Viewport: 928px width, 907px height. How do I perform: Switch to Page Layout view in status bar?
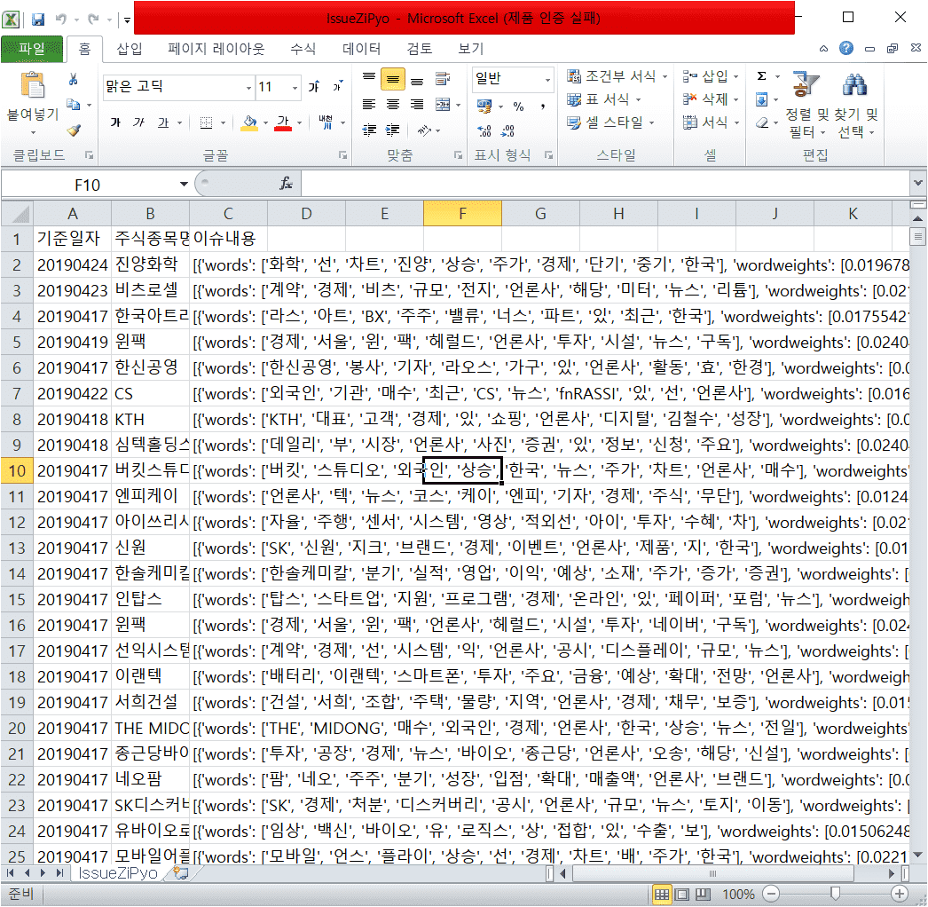[x=681, y=894]
